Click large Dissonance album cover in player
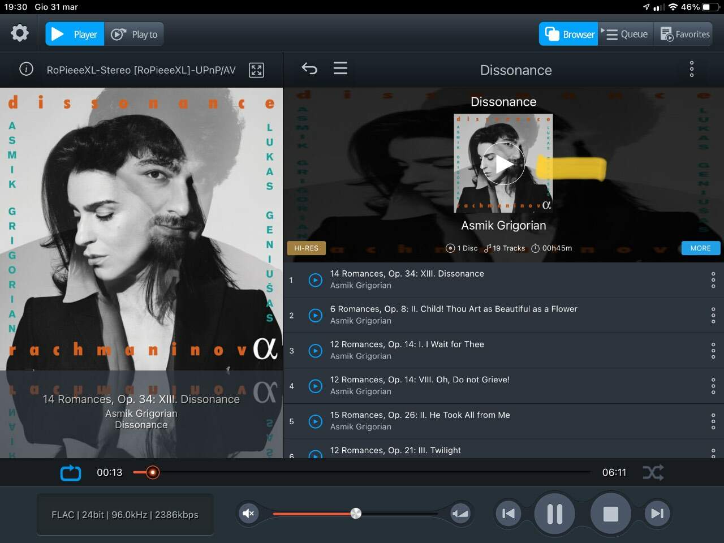 click(141, 229)
